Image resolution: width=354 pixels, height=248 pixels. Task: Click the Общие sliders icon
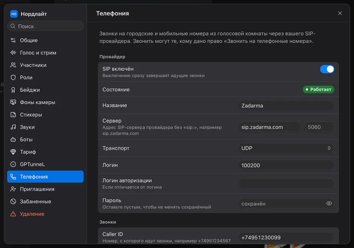[x=13, y=40]
